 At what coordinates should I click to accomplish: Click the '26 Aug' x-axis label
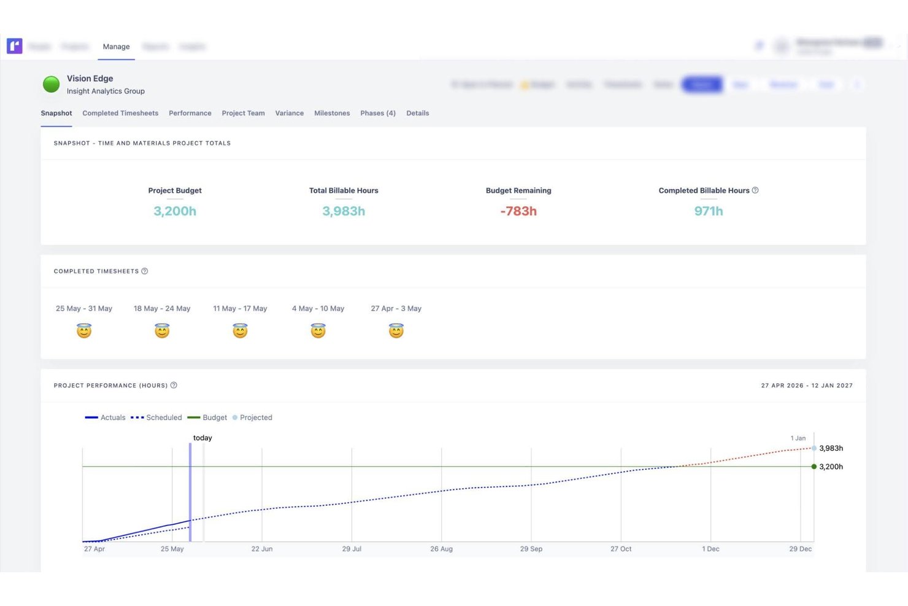pos(442,549)
